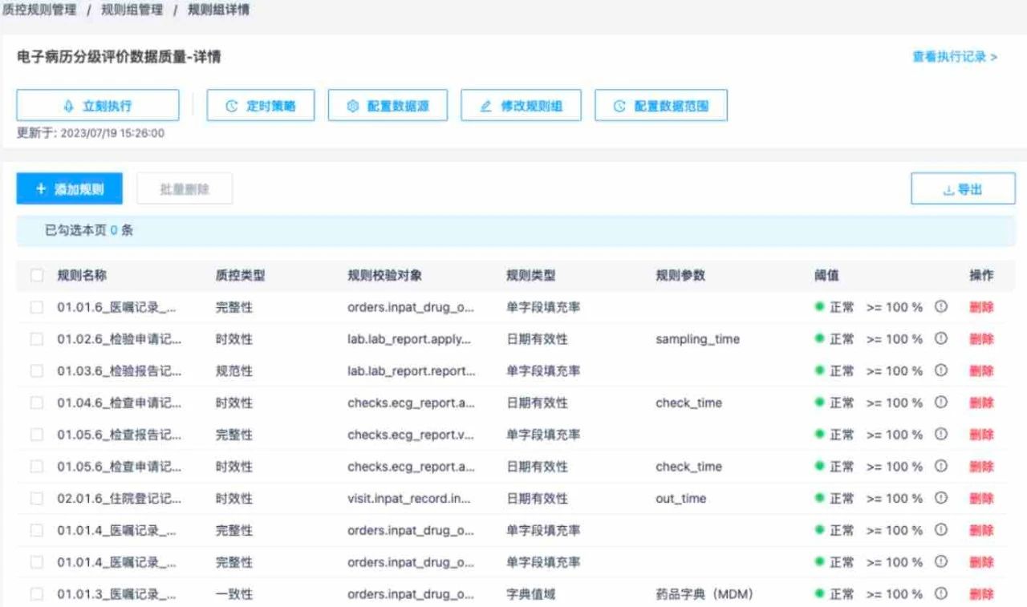Check the checkbox for rule 01.02.6_检验申请记...
The height and width of the screenshot is (607, 1027).
pyautogui.click(x=36, y=339)
